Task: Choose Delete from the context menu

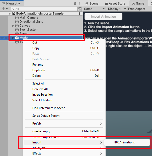Action: coord(64,76)
